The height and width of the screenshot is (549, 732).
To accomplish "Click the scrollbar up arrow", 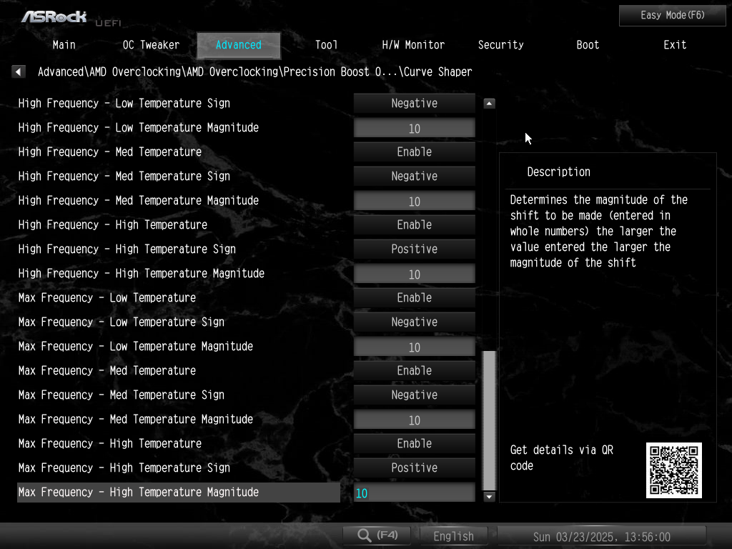I will click(489, 103).
